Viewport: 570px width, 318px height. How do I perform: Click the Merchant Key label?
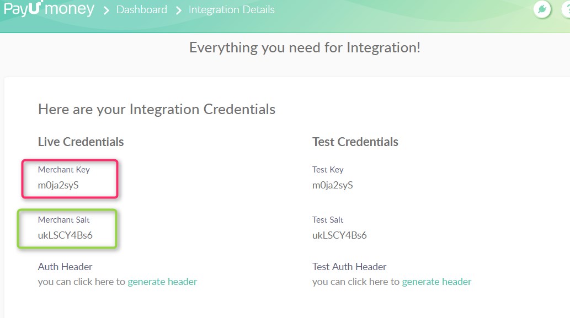pos(63,170)
